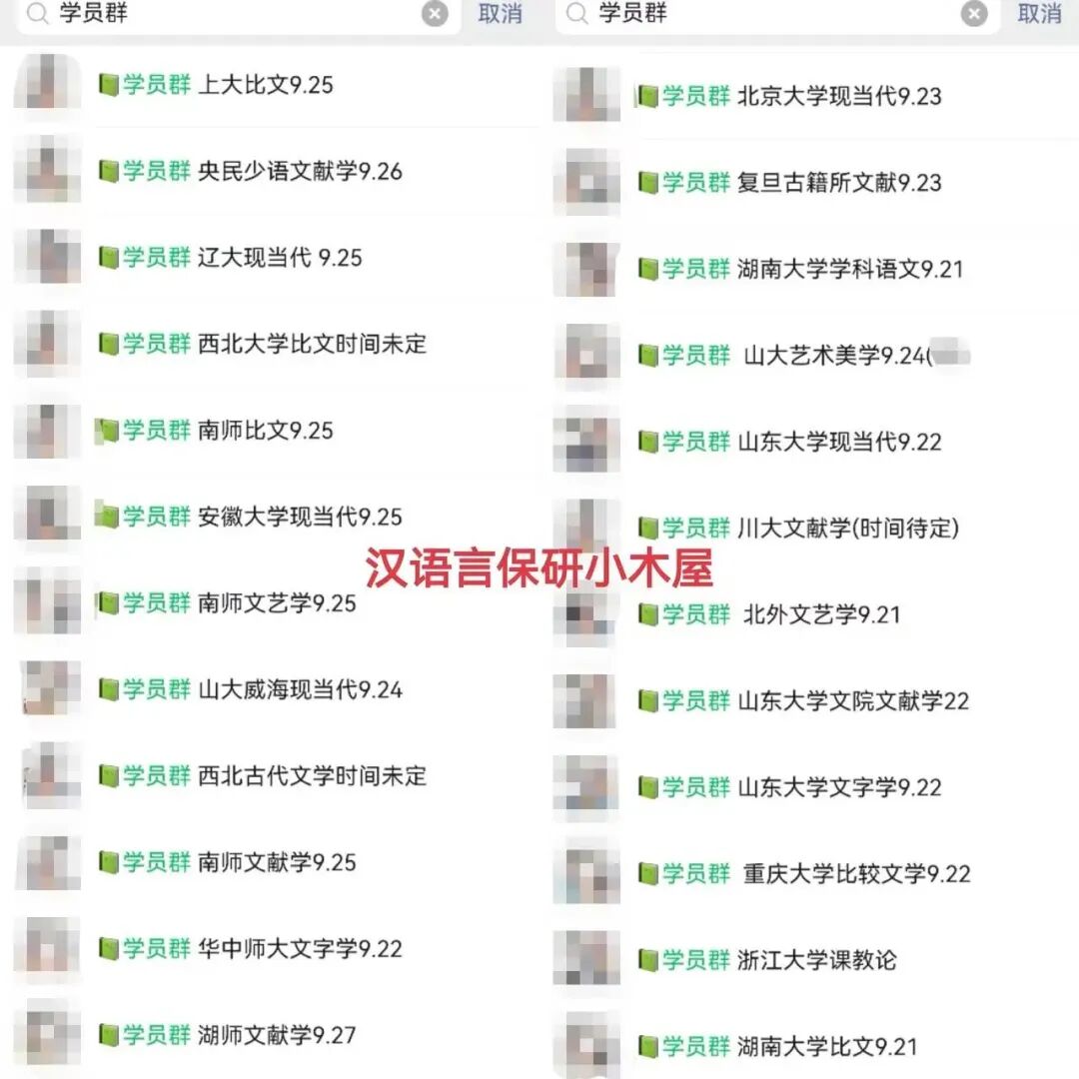Screen dimensions: 1079x1079
Task: Tap the left search magnifier icon
Action: click(x=38, y=13)
